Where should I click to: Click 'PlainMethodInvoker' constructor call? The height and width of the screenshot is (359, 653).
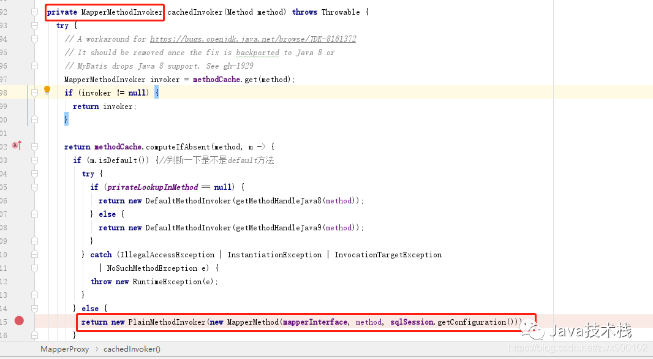pos(167,322)
